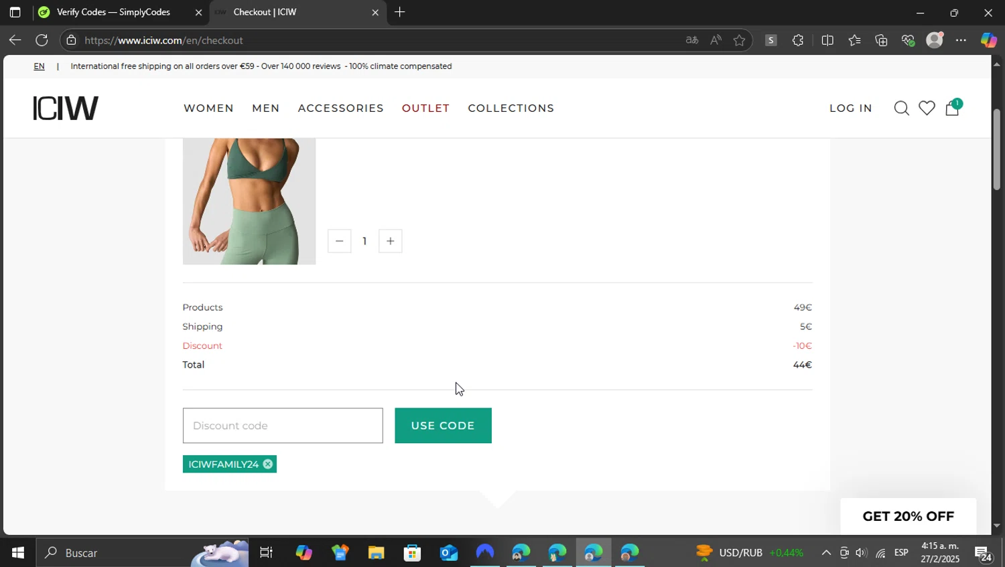Open the wishlist heart icon
Image resolution: width=1005 pixels, height=567 pixels.
pos(927,108)
